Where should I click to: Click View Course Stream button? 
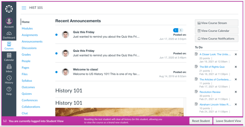tap(216, 23)
